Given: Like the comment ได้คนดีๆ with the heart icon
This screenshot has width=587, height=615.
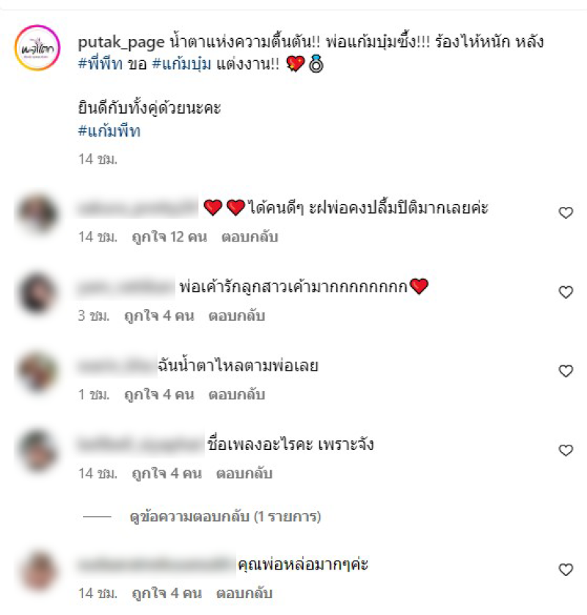Looking at the screenshot, I should pos(566,213).
